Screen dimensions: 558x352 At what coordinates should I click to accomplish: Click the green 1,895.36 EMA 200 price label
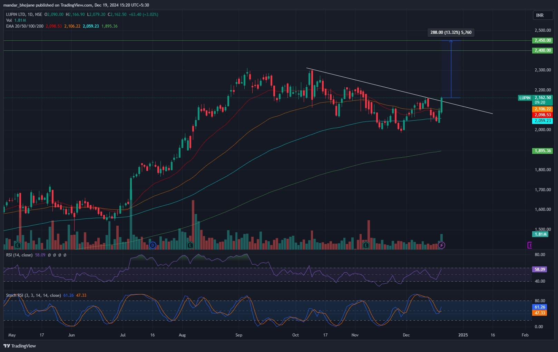542,151
